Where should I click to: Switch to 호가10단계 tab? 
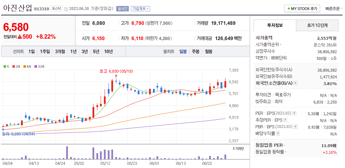pyautogui.click(x=317, y=25)
